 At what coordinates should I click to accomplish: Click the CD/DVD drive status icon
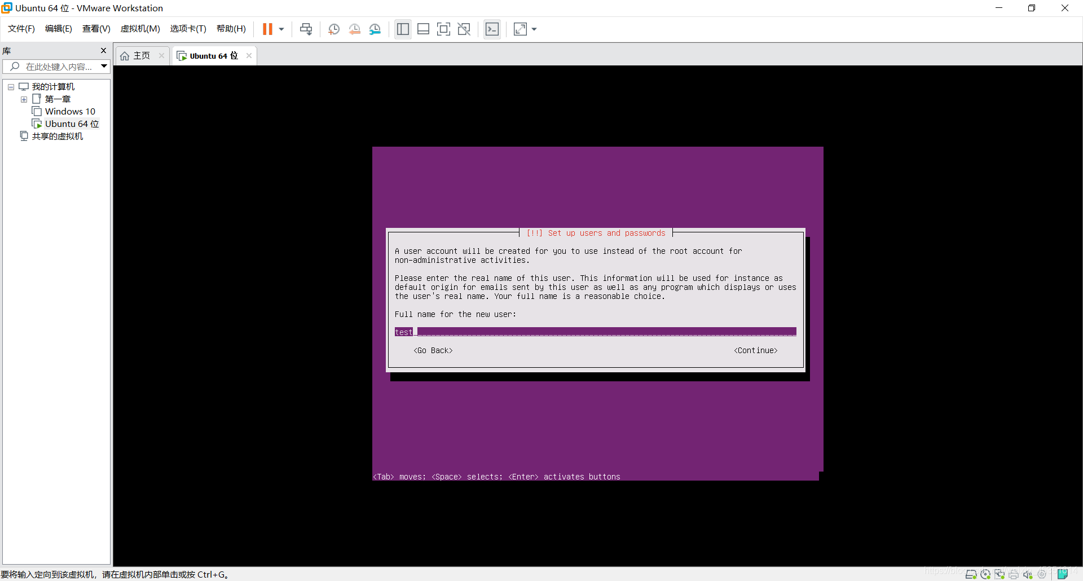pyautogui.click(x=985, y=575)
